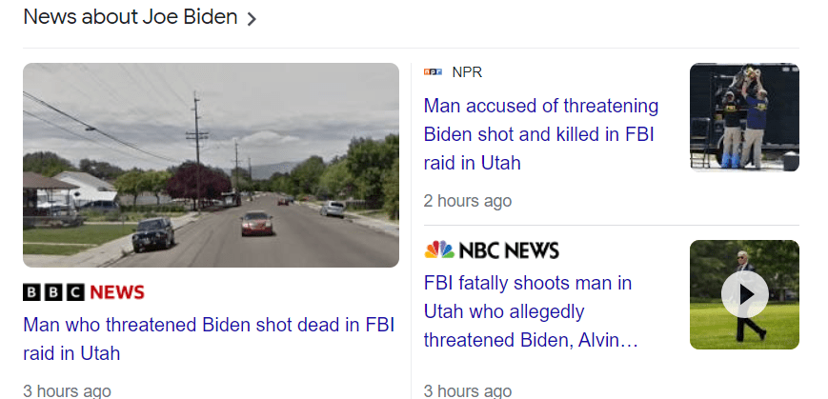Click the red car in the BBC photo
This screenshot has width=828, height=399.
[256, 223]
